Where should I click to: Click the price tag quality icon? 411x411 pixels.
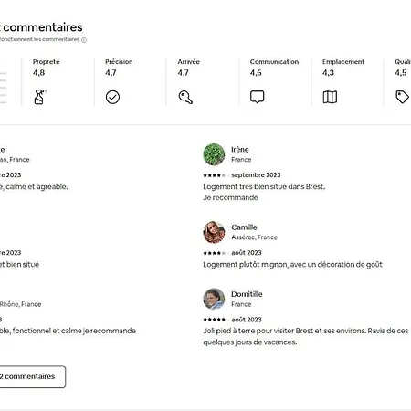point(402,97)
